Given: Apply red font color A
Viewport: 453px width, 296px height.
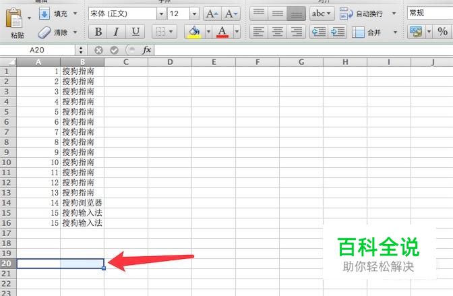Looking at the screenshot, I should [x=222, y=32].
